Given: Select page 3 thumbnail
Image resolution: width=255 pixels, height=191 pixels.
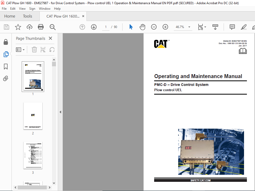Looking at the screenshot, I should point(33,155).
